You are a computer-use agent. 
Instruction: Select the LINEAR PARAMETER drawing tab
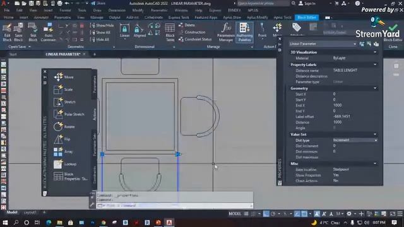(63, 54)
